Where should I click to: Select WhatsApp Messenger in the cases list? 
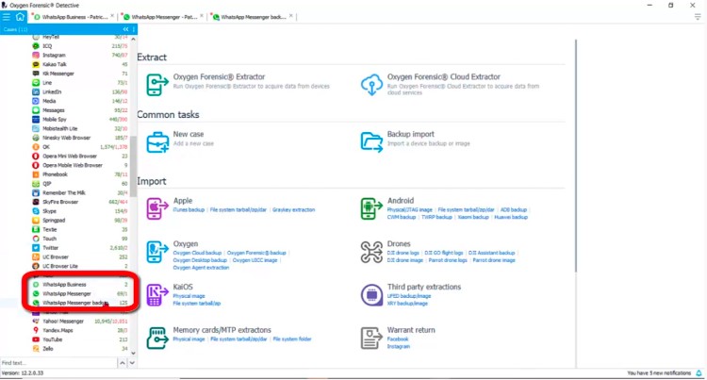[67, 293]
